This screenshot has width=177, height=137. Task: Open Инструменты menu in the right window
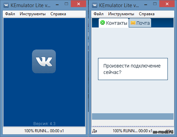121,14
